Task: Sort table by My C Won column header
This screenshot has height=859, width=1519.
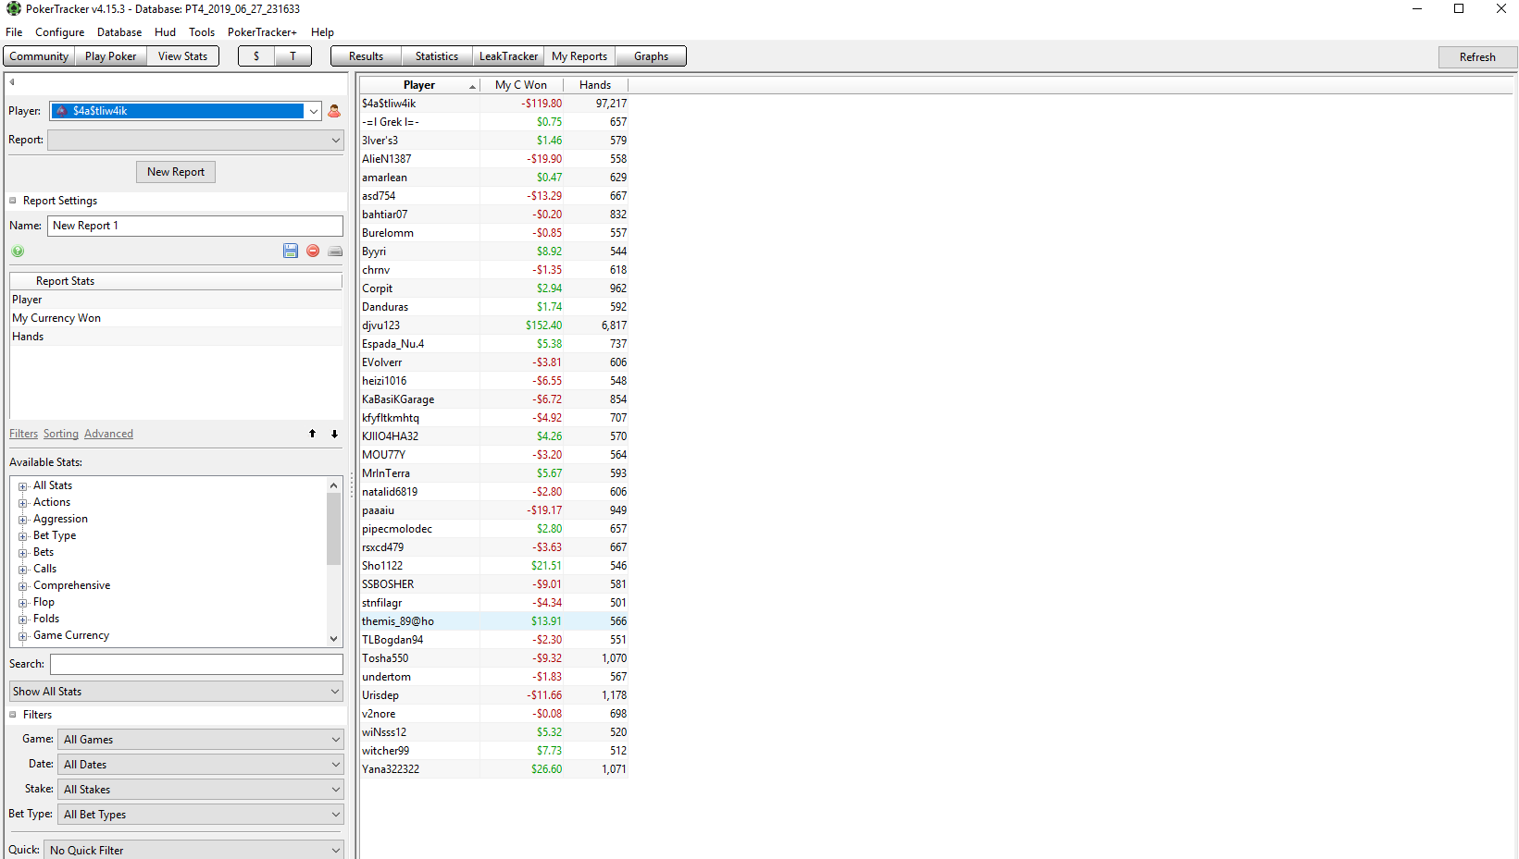Action: point(521,85)
